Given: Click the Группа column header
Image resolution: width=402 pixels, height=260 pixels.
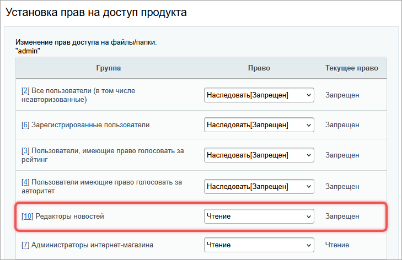Looking at the screenshot, I should coord(108,68).
